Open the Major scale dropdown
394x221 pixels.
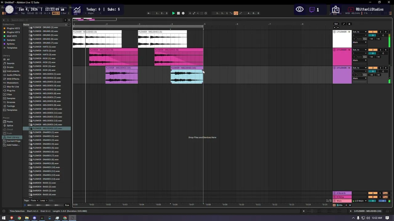[x=91, y=13]
